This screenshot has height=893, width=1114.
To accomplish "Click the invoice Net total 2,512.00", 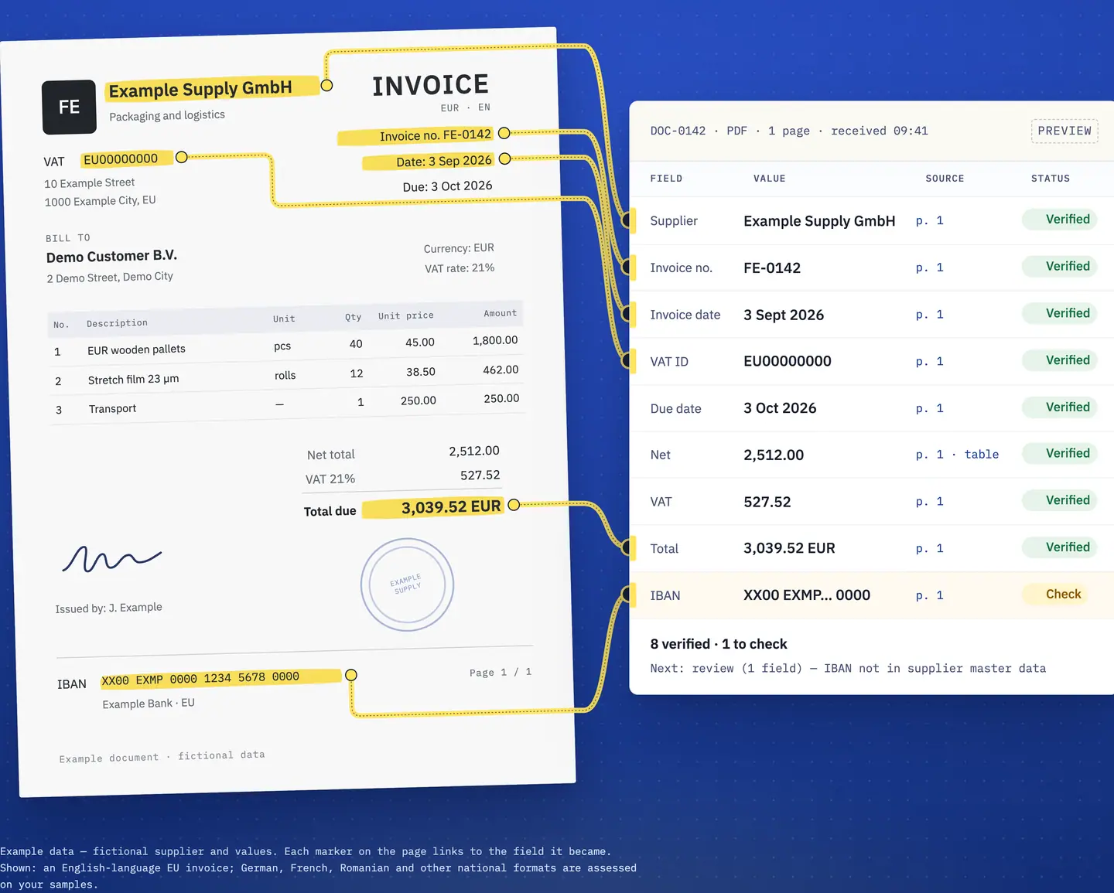I will tap(474, 451).
